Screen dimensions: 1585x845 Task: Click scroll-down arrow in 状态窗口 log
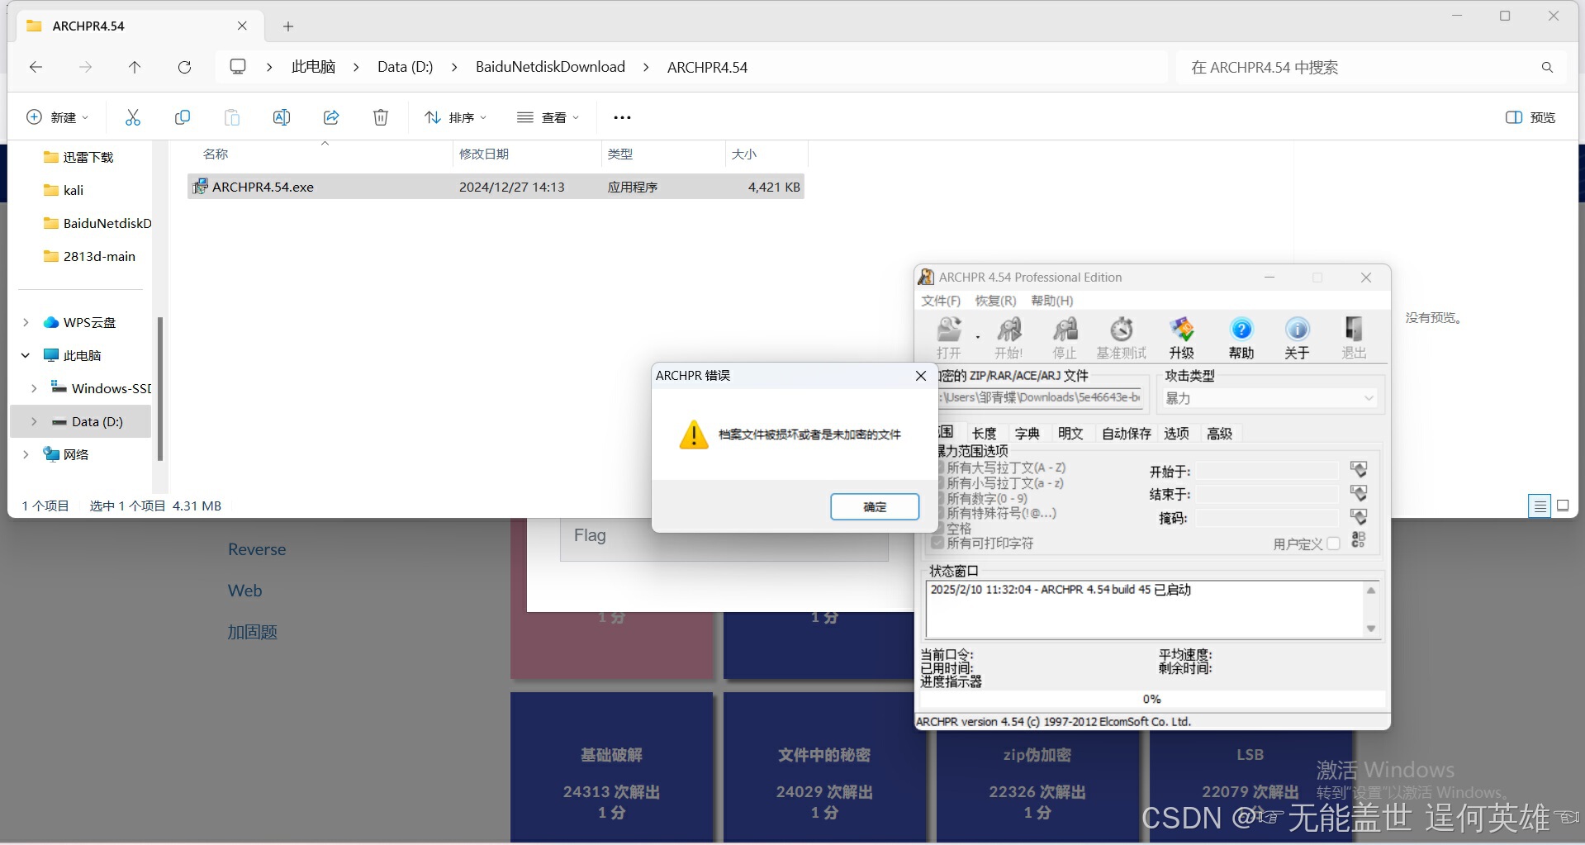1371,629
